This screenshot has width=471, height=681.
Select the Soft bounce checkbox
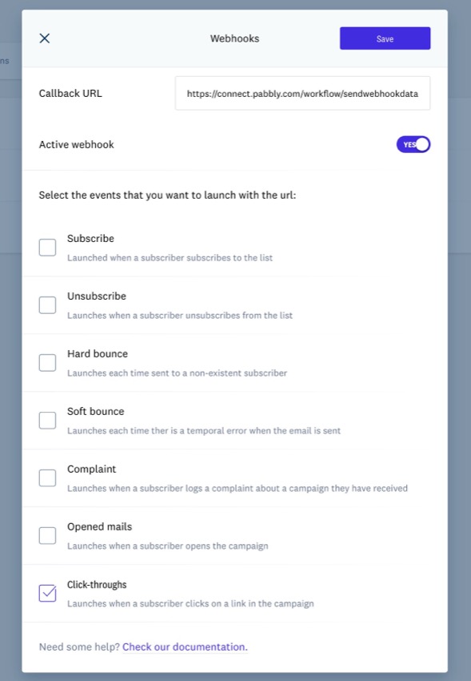point(48,421)
